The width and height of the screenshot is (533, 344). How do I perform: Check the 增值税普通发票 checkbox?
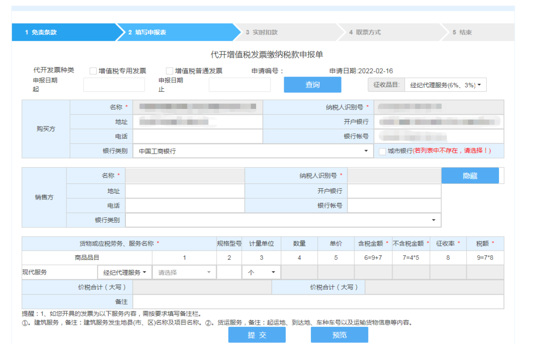169,71
